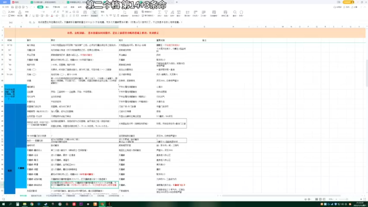
Task: Select the light blue 天魔窟 merged cell
Action: [x=21, y=168]
